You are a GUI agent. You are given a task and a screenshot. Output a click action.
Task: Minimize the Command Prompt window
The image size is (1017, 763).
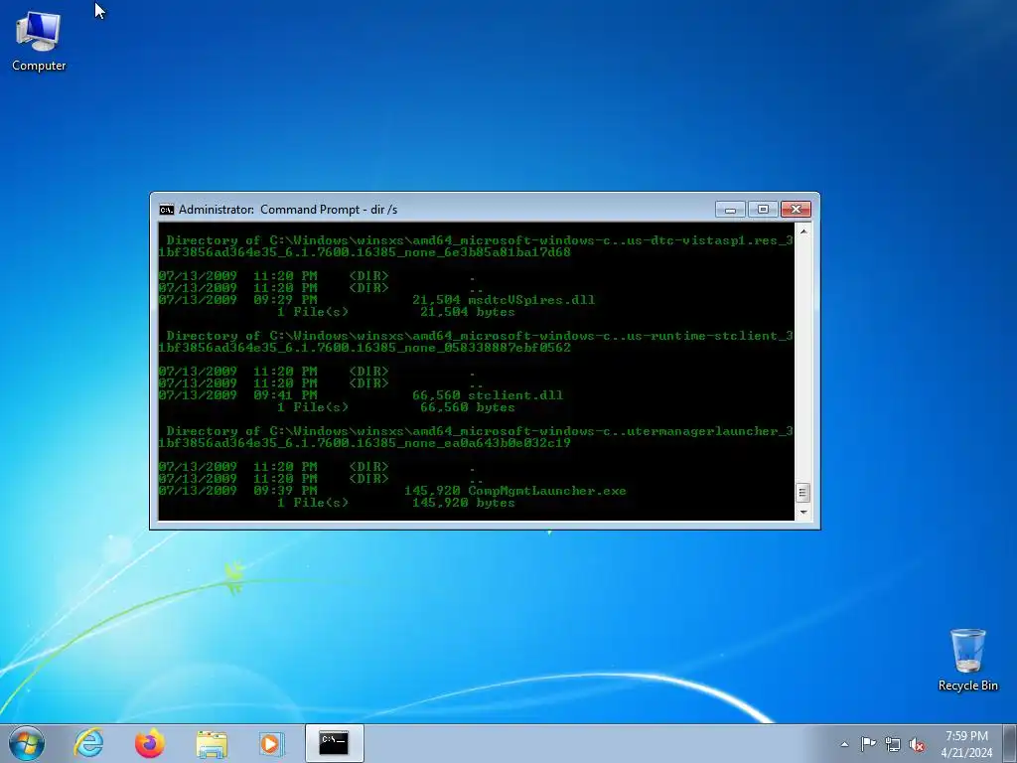(x=730, y=209)
